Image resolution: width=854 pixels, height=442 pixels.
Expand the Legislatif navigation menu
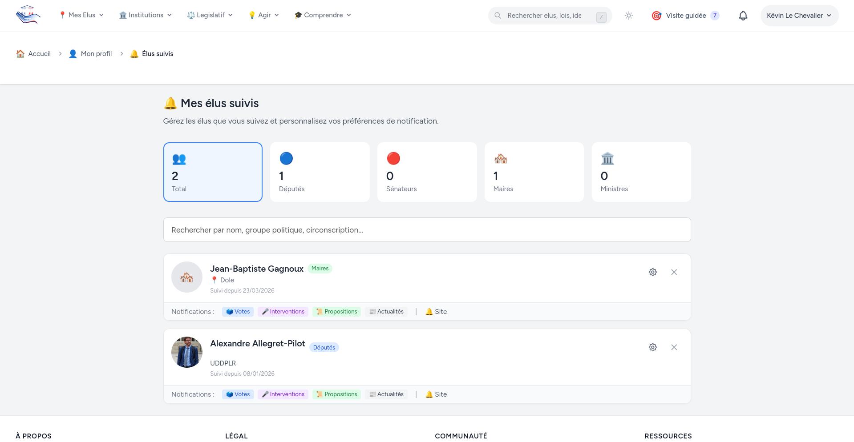pyautogui.click(x=210, y=15)
